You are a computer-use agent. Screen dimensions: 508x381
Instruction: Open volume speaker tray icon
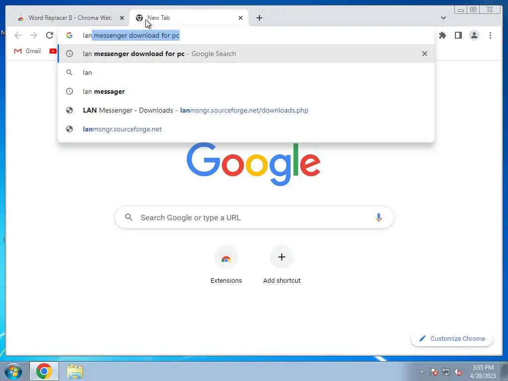click(458, 372)
